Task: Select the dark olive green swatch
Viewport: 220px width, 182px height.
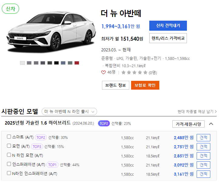Action: click(x=50, y=63)
